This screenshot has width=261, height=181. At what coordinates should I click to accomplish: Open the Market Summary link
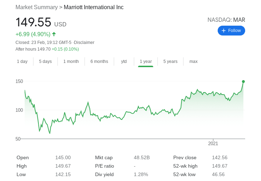tap(37, 7)
